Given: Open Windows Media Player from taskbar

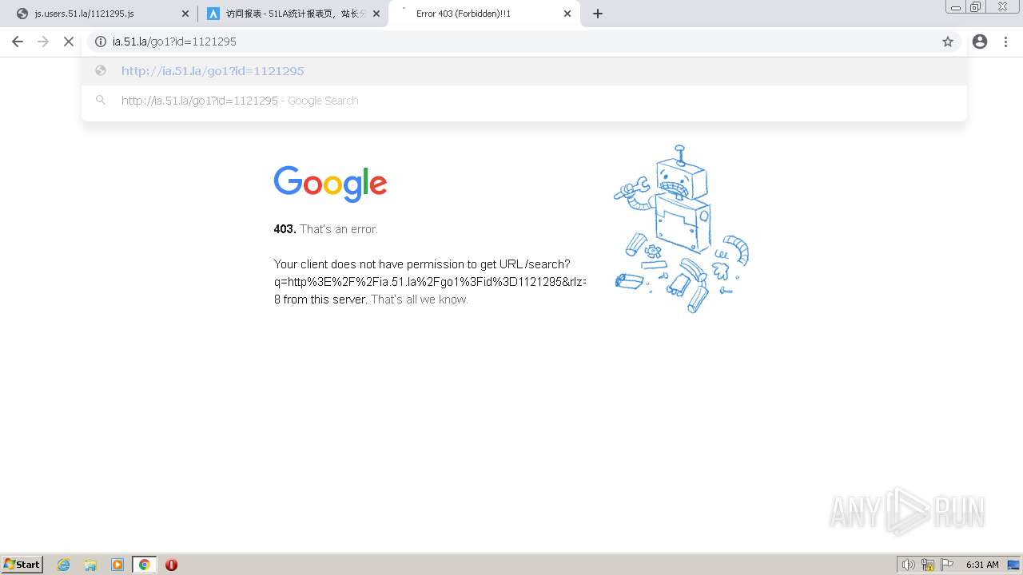Looking at the screenshot, I should pyautogui.click(x=117, y=565).
